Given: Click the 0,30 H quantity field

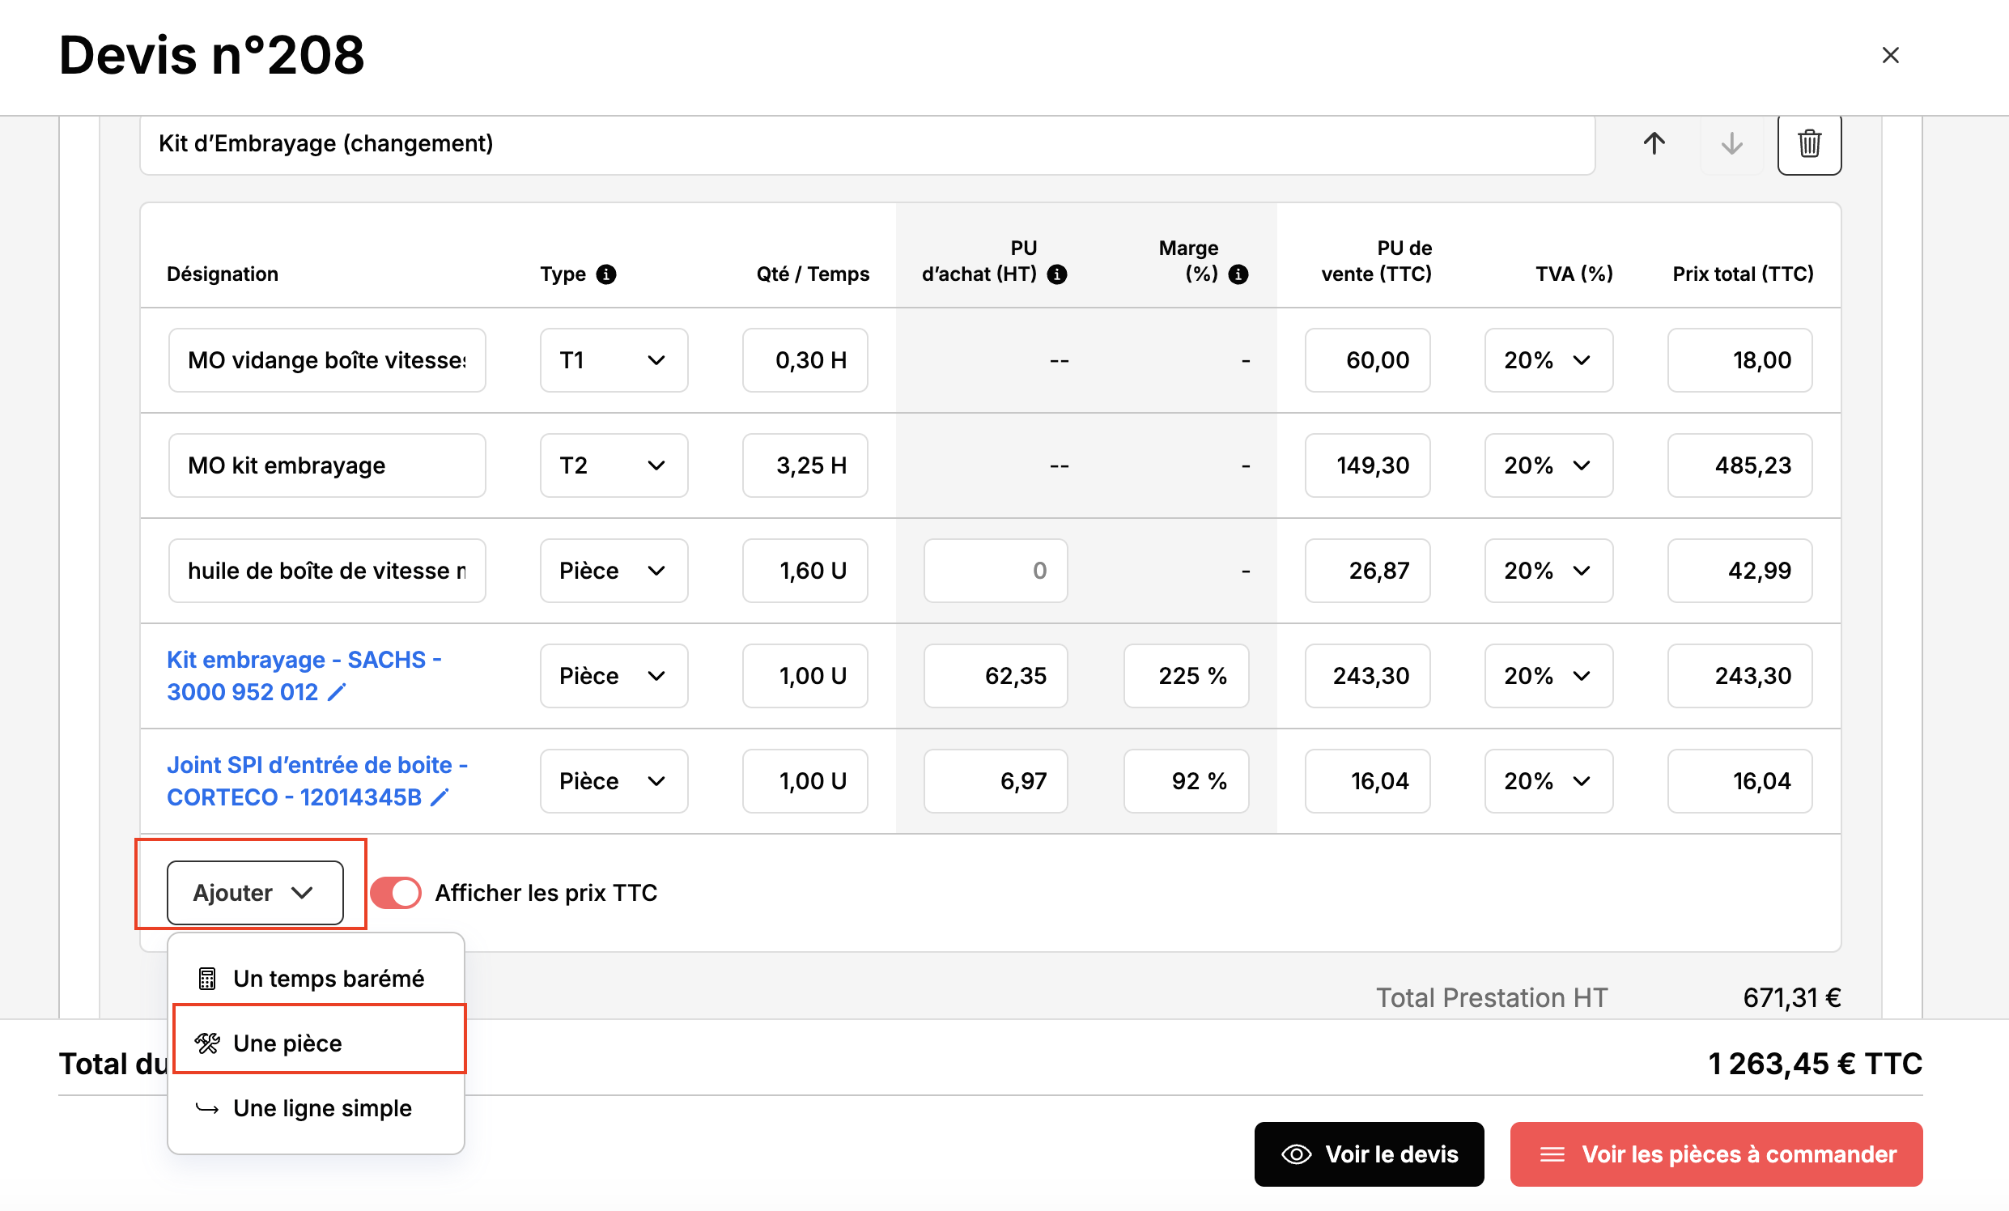Looking at the screenshot, I should [x=805, y=360].
